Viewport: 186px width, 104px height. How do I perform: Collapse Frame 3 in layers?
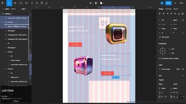3,69
